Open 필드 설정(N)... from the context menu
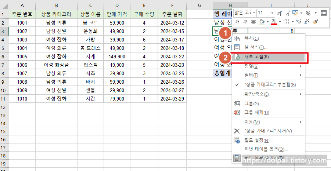 pos(269,141)
